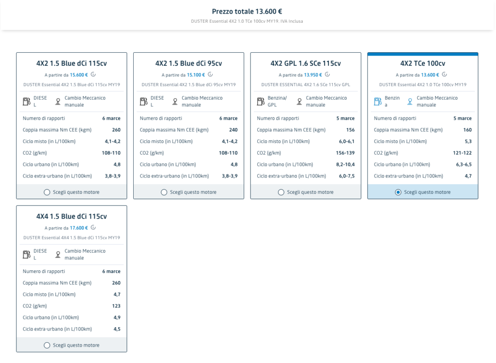496x363 pixels.
Task: Click CO2 value 123 in 4X4 card
Action: pyautogui.click(x=116, y=306)
